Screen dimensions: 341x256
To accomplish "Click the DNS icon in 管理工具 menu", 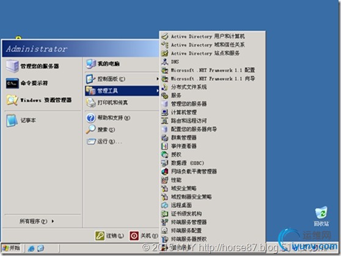I will 165,62.
